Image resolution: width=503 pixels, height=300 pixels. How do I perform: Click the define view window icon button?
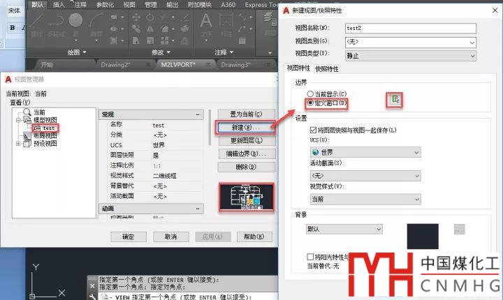point(396,101)
